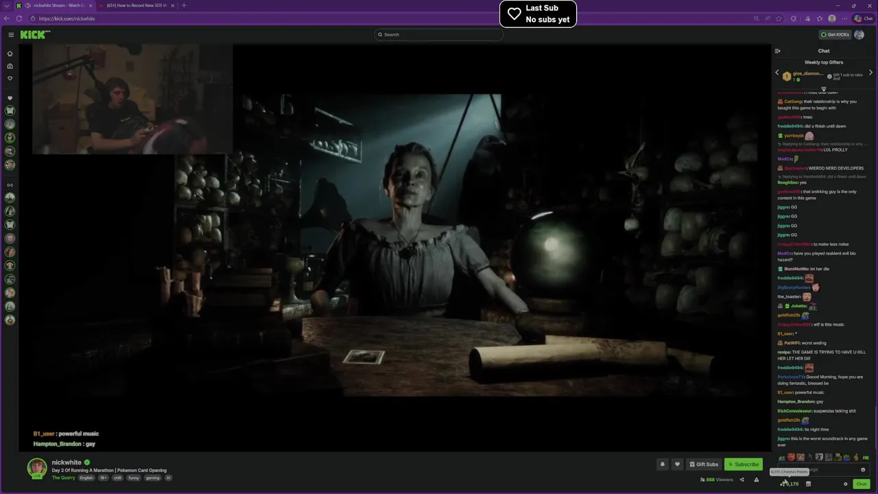This screenshot has width=878, height=494.
Task: Open Edge browser profile avatar
Action: (x=832, y=19)
